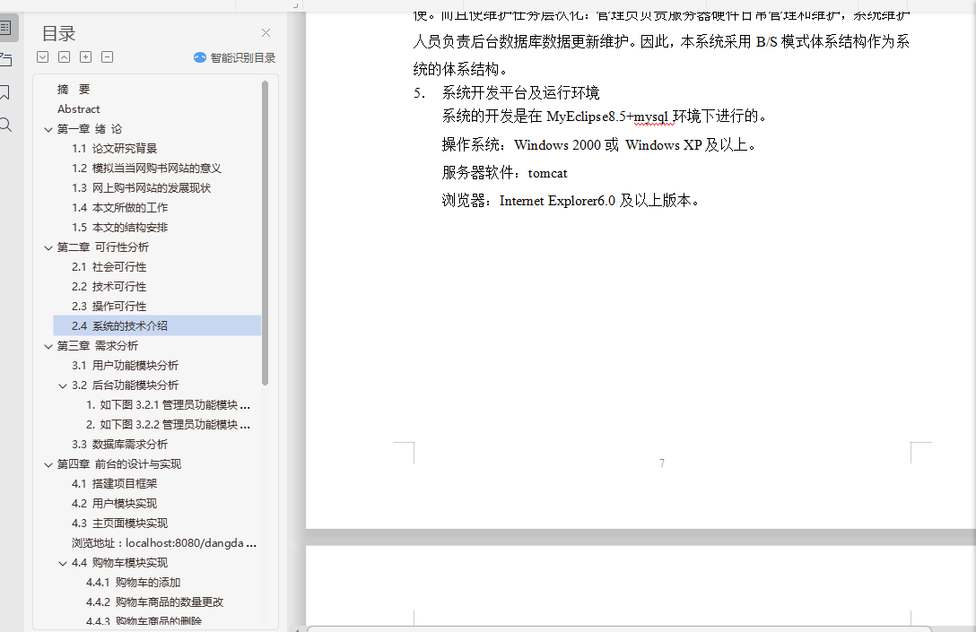
Task: Click the plus box icon in 目录 toolbar
Action: pos(86,57)
